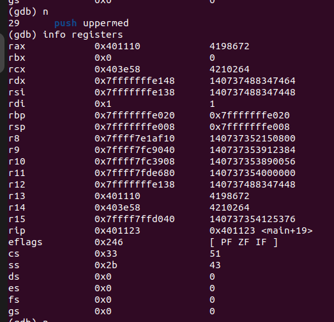Click the cs register value 0x33

[x=106, y=254]
